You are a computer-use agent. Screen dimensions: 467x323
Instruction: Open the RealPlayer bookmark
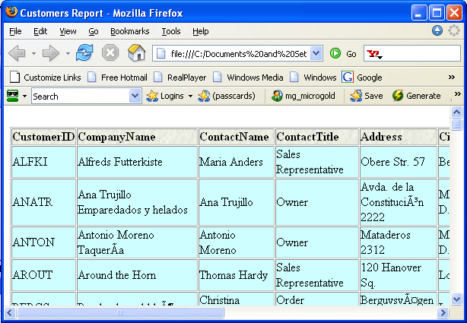click(x=180, y=78)
